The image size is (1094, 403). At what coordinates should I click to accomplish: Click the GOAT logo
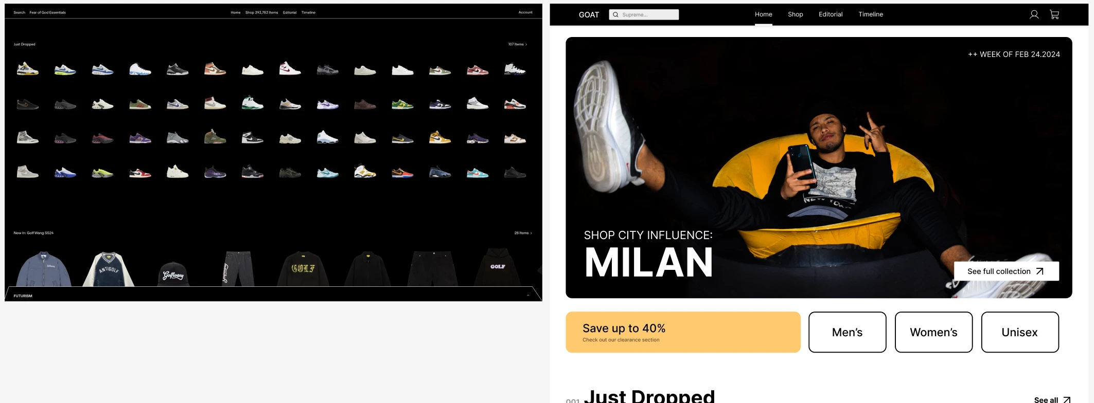[589, 15]
